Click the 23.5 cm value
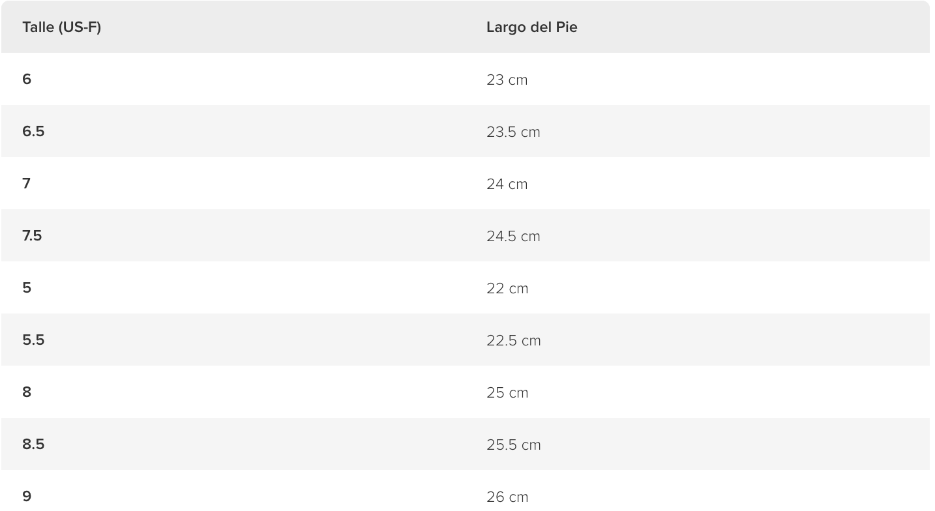Image resolution: width=935 pixels, height=511 pixels. tap(513, 132)
